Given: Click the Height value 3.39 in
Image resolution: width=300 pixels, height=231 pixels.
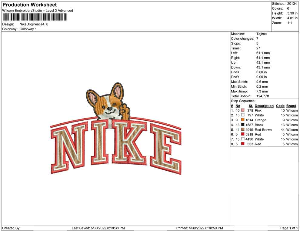Looking at the screenshot, I should click(292, 13).
